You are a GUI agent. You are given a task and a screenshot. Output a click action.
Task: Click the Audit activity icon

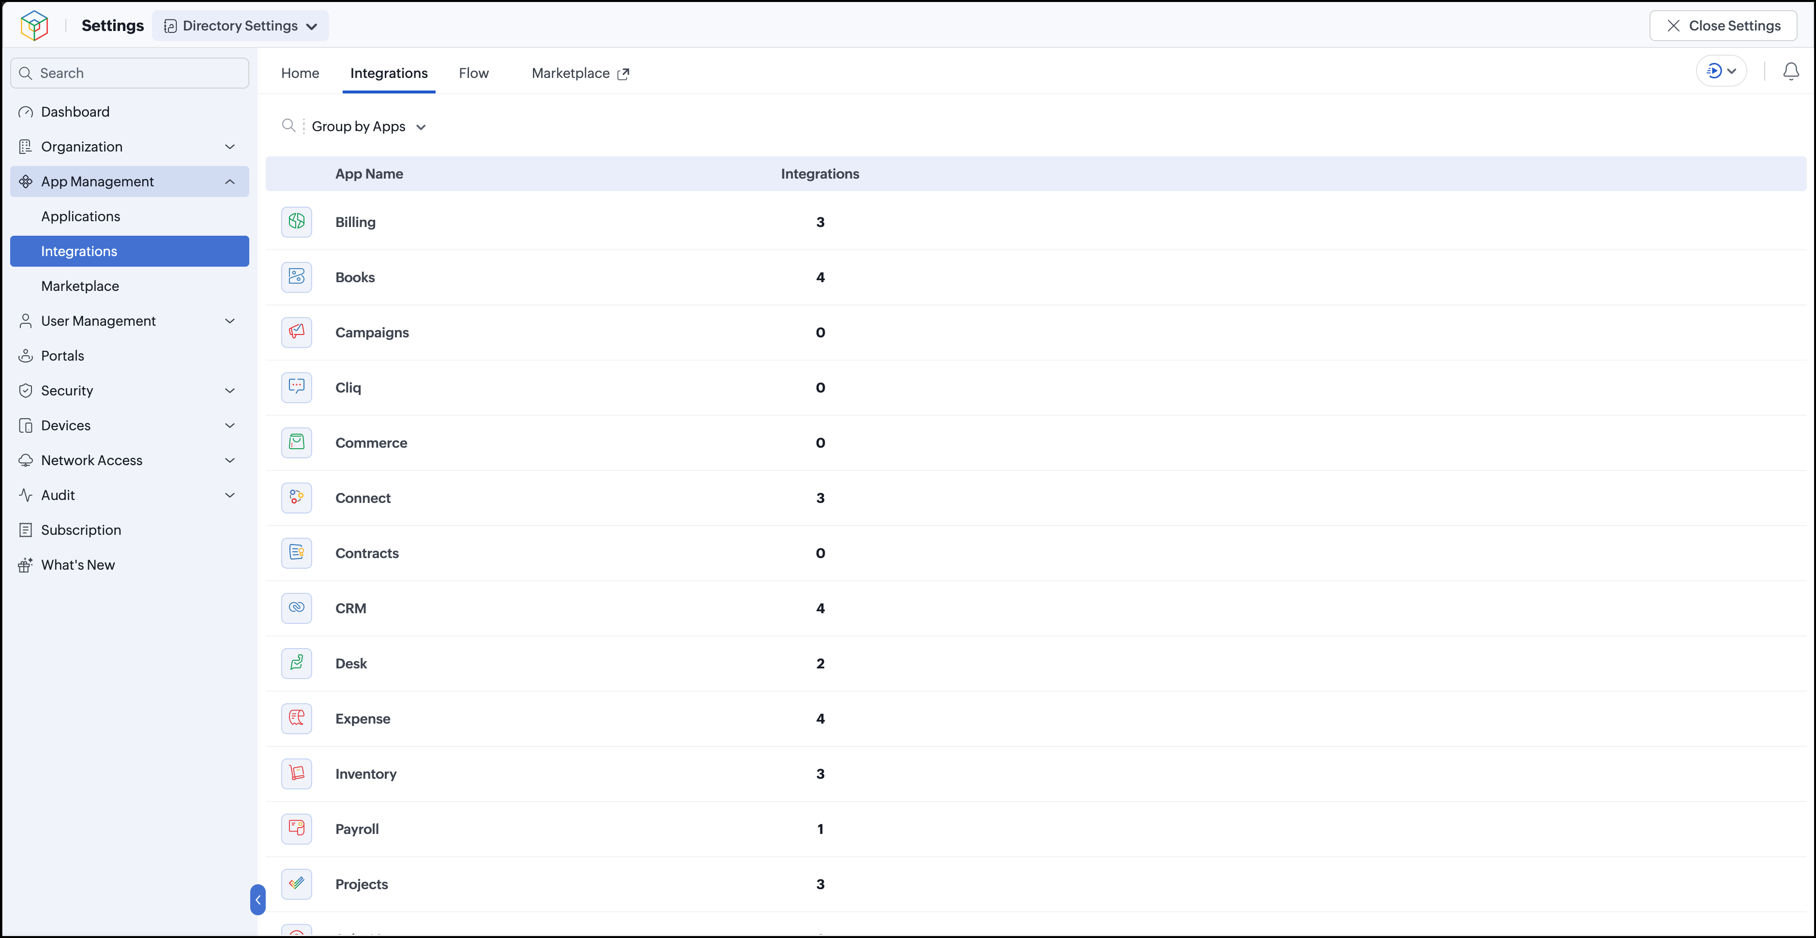coord(25,496)
